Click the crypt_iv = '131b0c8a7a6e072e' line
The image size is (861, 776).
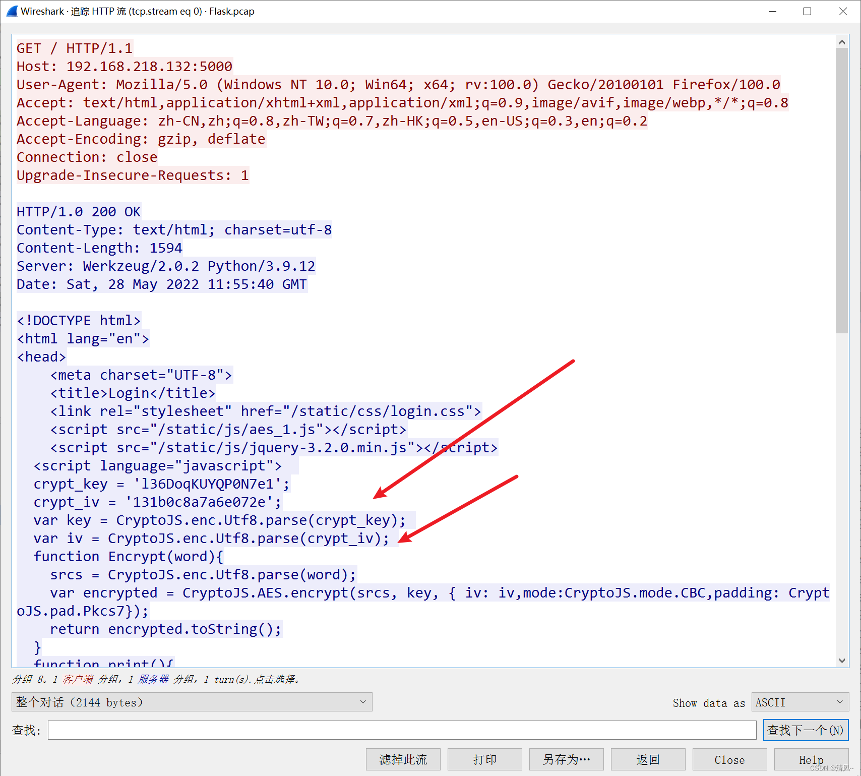coord(157,502)
